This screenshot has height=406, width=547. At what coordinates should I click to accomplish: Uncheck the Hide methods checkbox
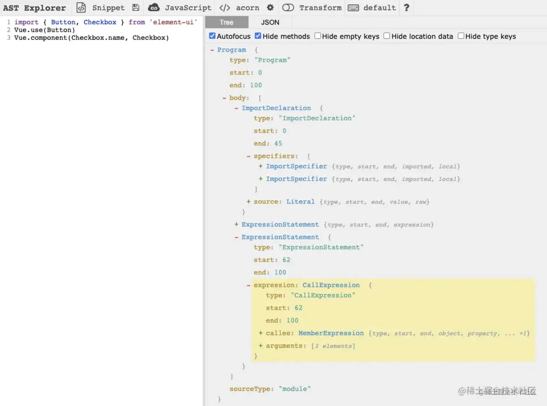258,36
